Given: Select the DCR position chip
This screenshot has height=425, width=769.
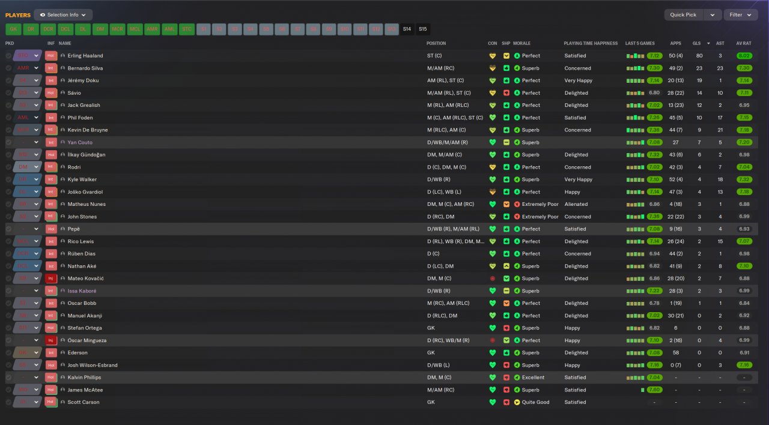Looking at the screenshot, I should pyautogui.click(x=48, y=29).
